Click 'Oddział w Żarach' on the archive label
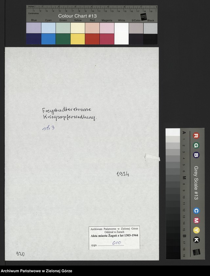 (x=114, y=232)
